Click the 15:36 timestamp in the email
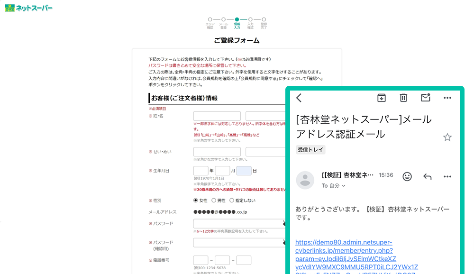 [386, 175]
